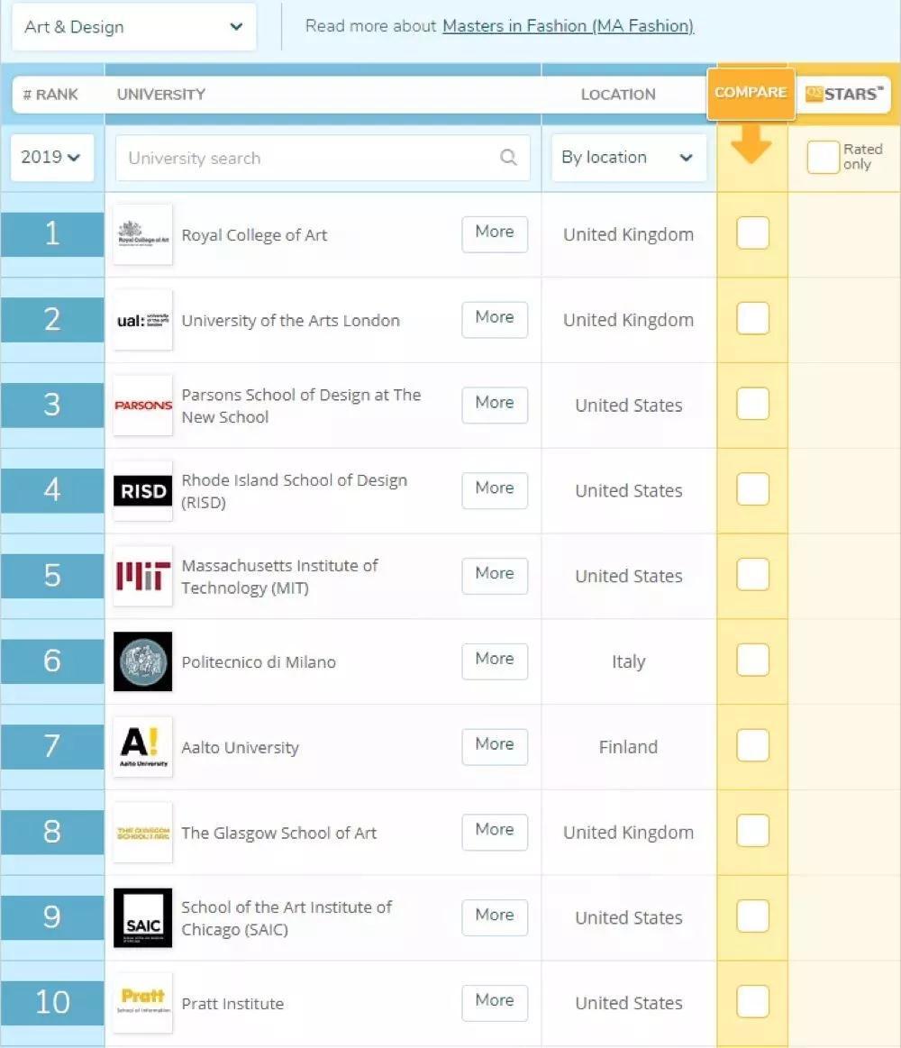Tick compare checkbox for University of the Arts London

752,318
